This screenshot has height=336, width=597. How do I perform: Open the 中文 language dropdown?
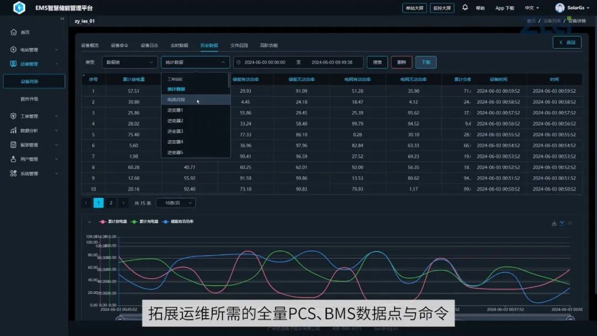532,8
